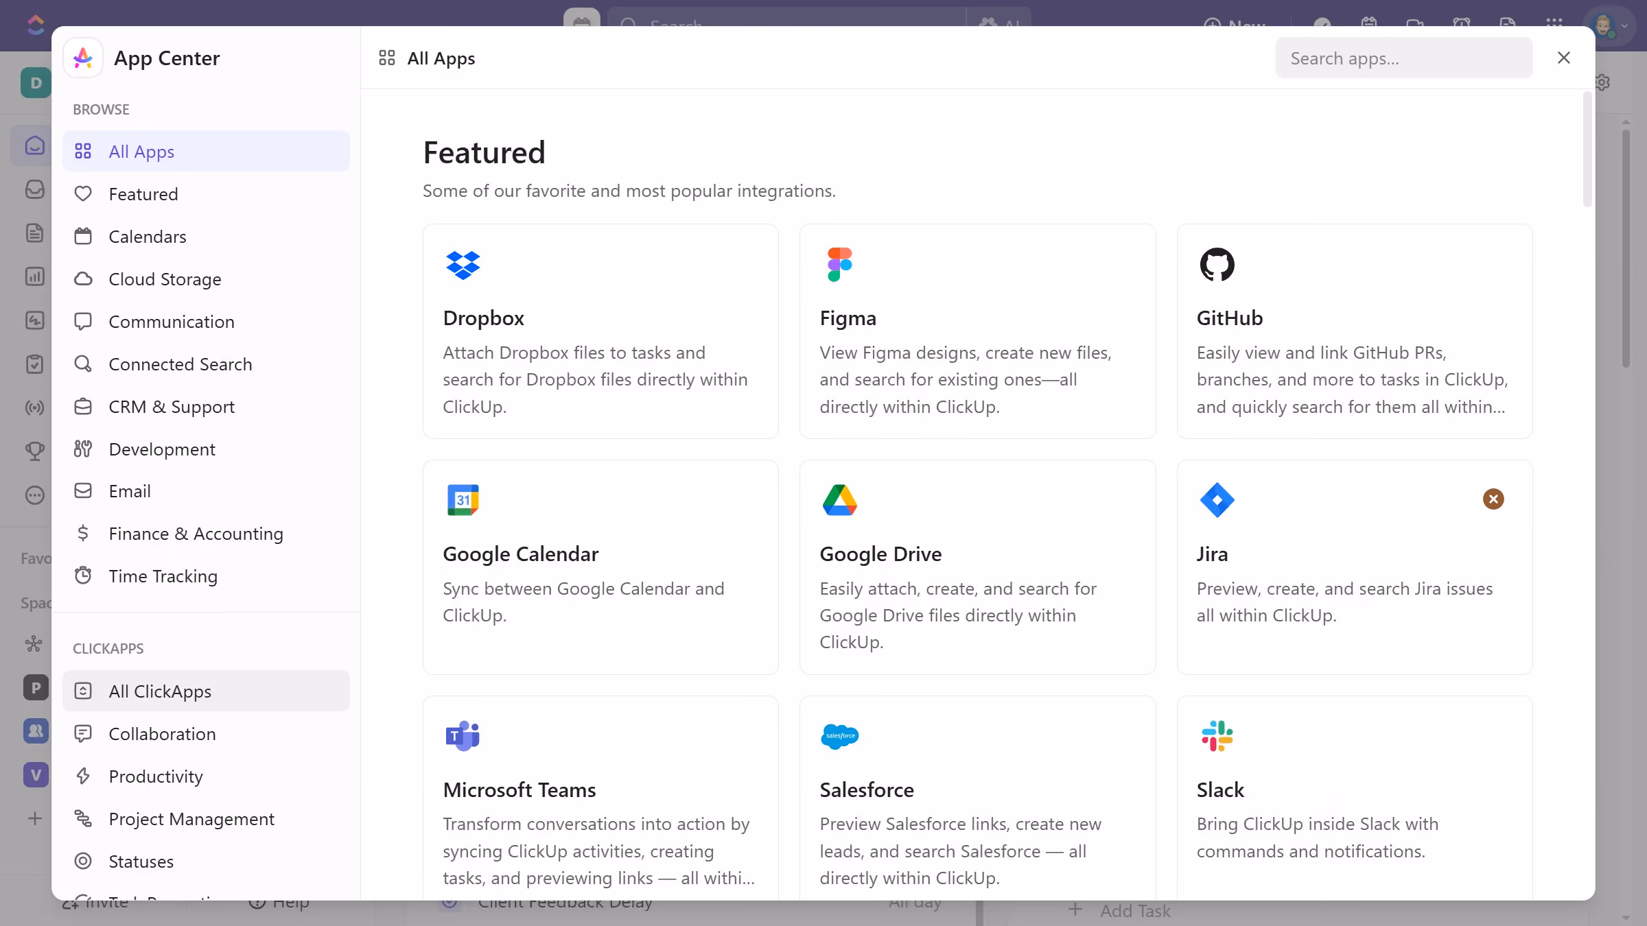Click the App Center logo icon
The image size is (1647, 926).
83,58
